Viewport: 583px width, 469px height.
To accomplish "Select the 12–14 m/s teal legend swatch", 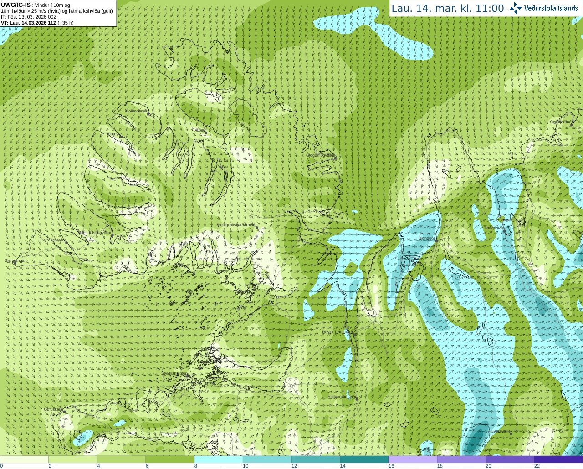I will [x=316, y=459].
